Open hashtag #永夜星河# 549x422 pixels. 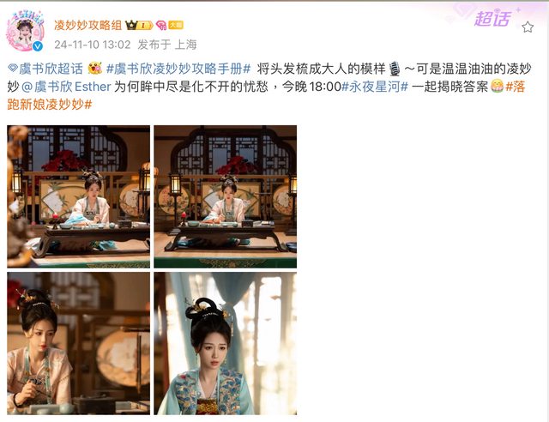[375, 87]
